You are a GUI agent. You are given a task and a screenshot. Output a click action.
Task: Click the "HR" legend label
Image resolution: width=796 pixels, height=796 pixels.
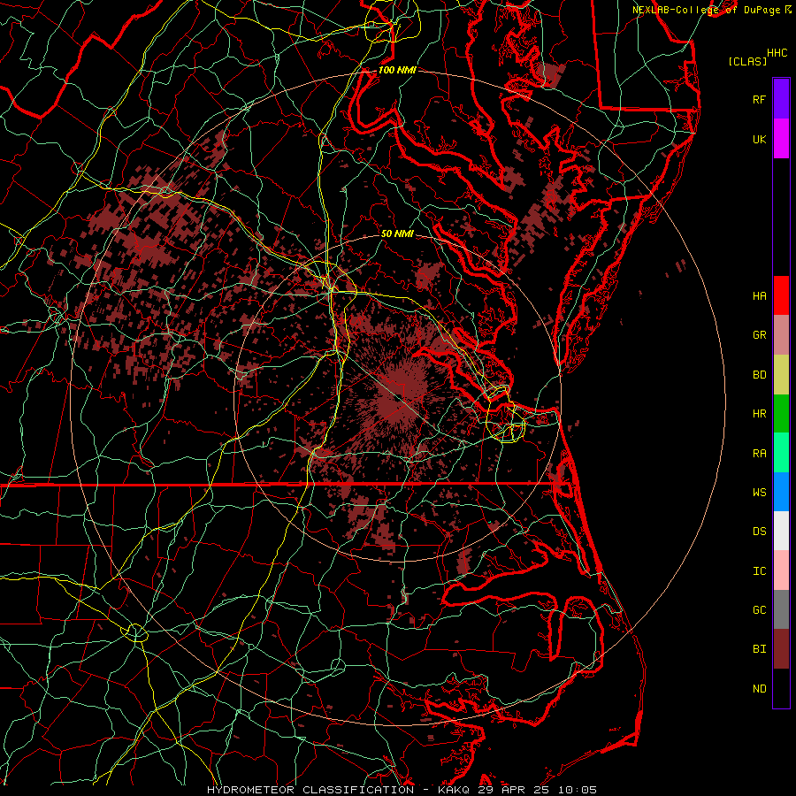tap(759, 413)
